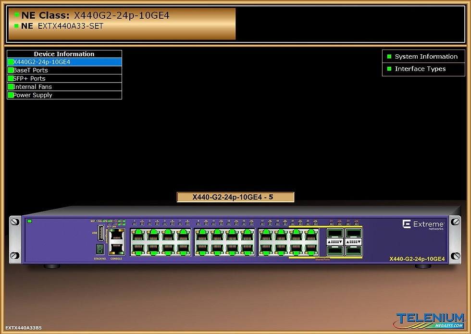471x334 pixels.
Task: Select BaseT port 9 jack
Action: [x=202, y=235]
